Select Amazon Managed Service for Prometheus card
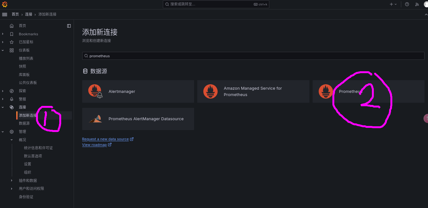428x208 pixels. pos(253,91)
